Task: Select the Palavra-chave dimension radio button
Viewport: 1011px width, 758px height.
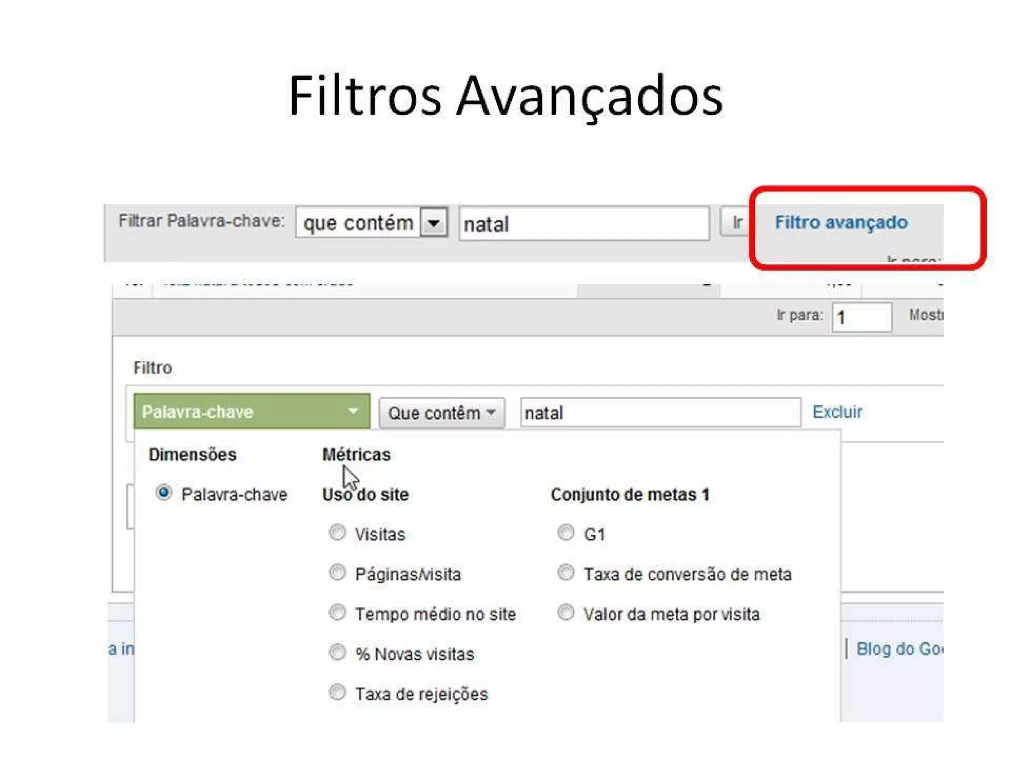Action: pos(164,493)
